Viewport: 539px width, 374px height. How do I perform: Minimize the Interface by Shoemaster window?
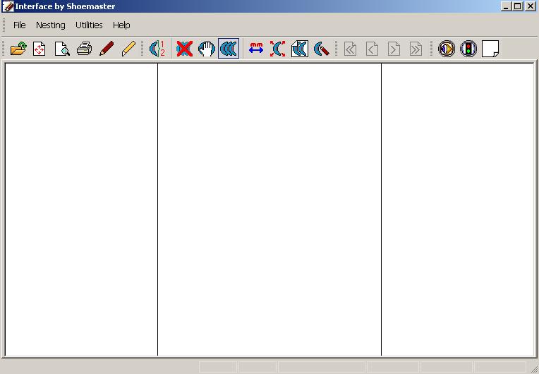point(506,6)
